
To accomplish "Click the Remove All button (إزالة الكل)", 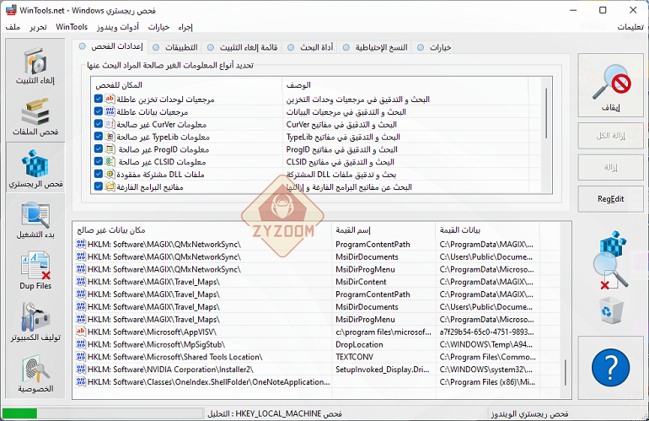I will click(610, 136).
